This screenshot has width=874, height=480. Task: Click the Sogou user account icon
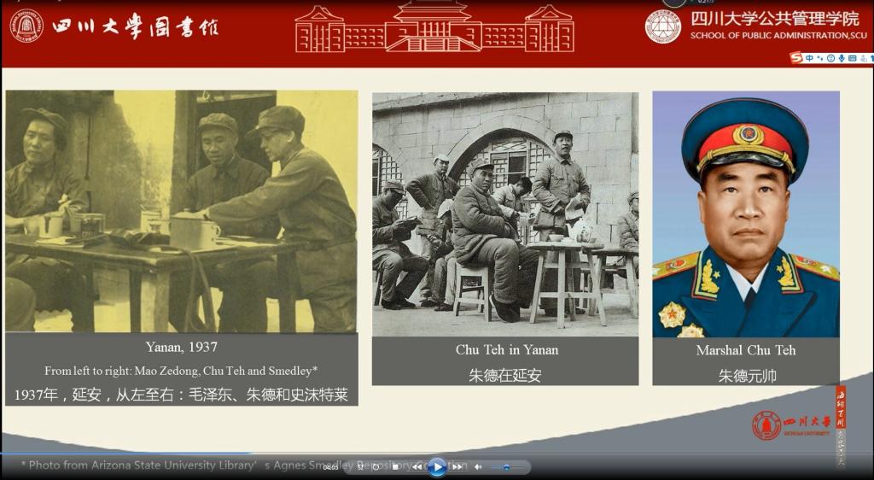(x=863, y=59)
